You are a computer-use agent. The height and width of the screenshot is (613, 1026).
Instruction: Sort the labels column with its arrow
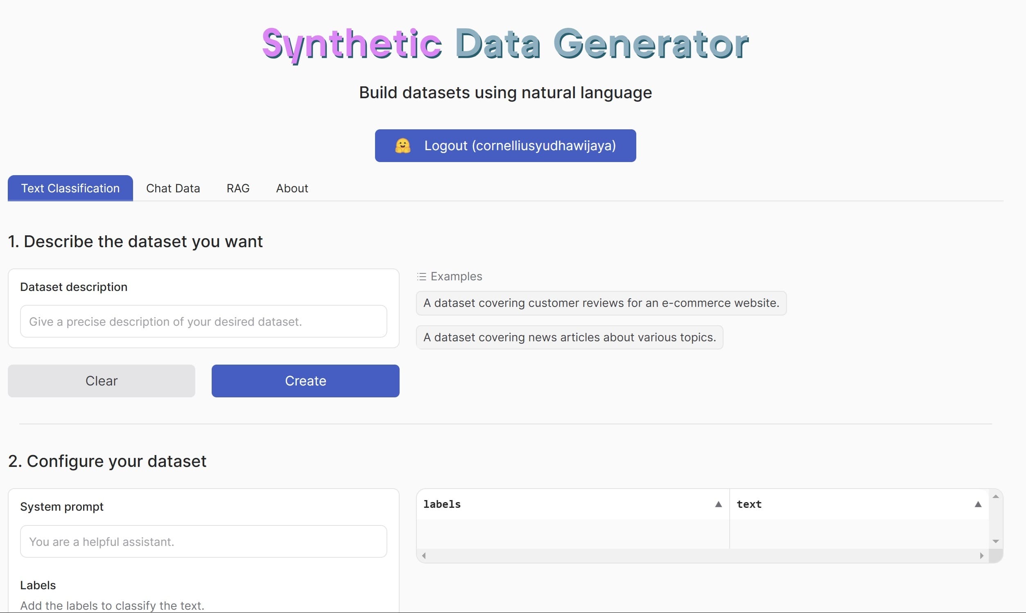718,504
